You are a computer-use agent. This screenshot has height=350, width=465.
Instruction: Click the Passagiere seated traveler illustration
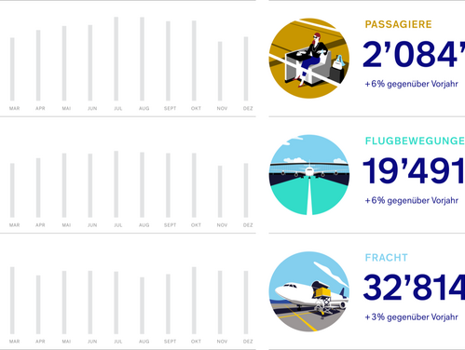coord(309,59)
